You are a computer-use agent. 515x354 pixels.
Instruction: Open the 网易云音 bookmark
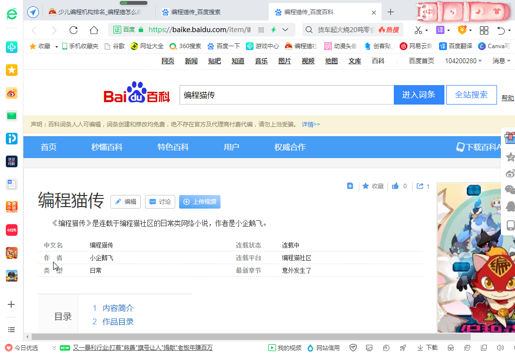pos(416,46)
